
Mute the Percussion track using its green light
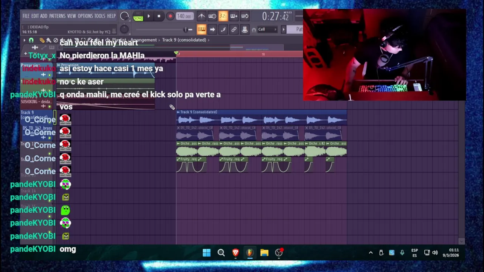[49, 75]
